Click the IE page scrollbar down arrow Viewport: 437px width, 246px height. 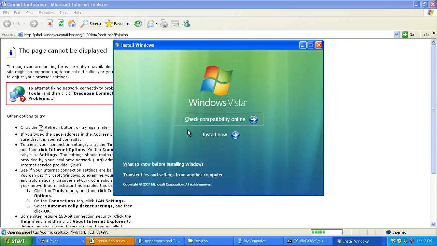point(434,224)
